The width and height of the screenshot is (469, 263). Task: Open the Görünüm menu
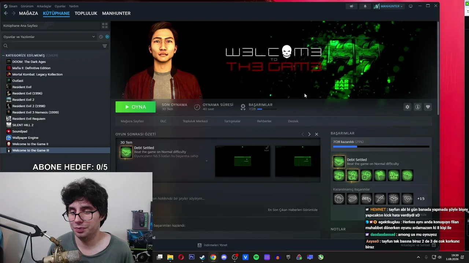point(27,6)
